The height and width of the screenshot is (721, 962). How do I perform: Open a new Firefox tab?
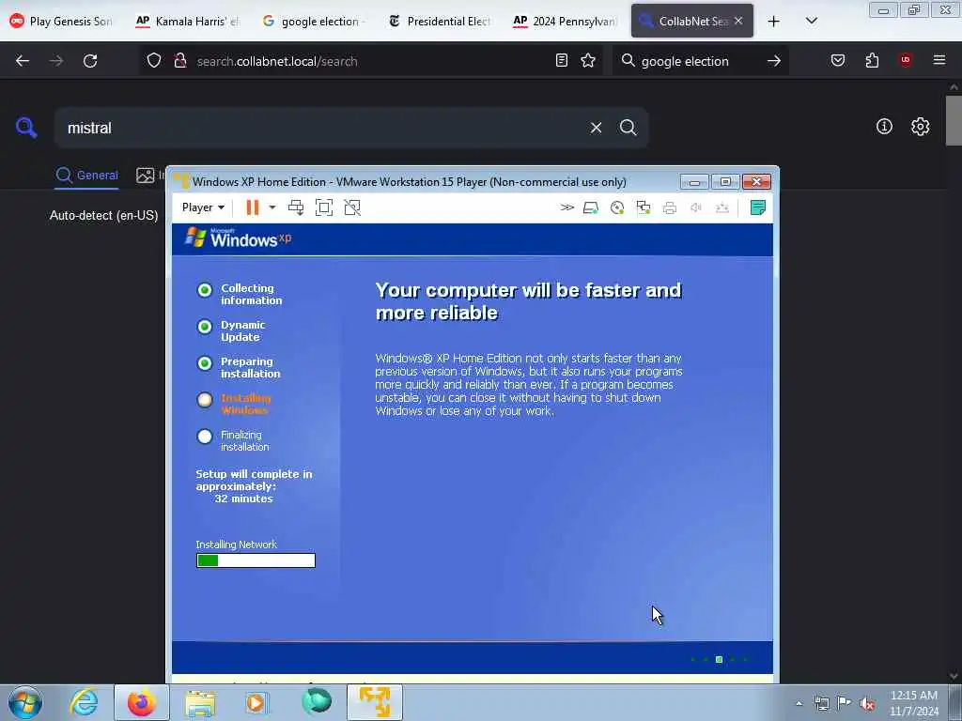[774, 22]
